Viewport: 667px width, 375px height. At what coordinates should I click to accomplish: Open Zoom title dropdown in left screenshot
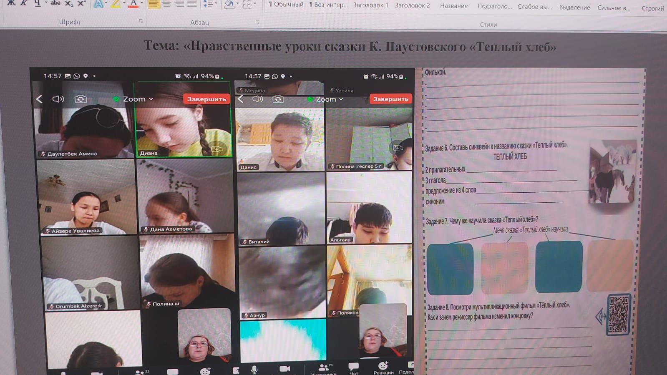(x=138, y=99)
